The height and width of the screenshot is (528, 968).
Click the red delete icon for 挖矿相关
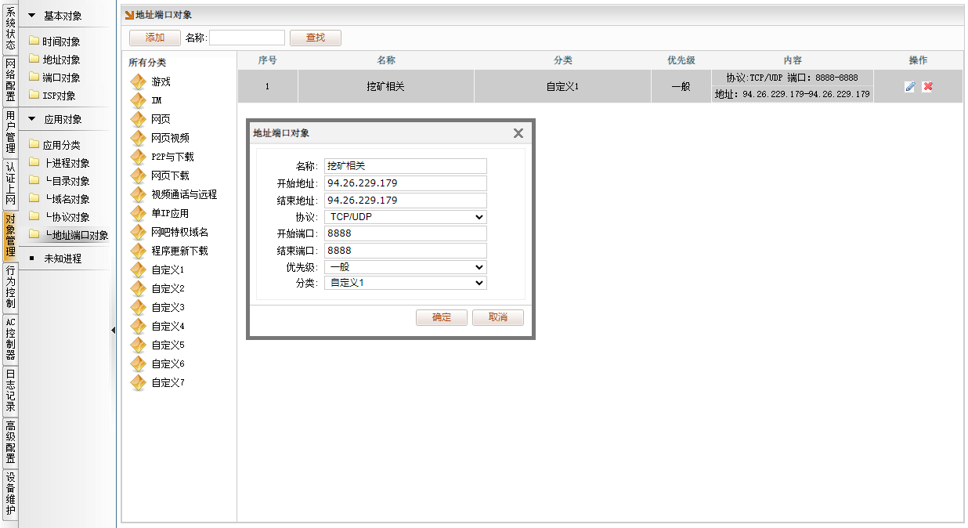tap(928, 87)
